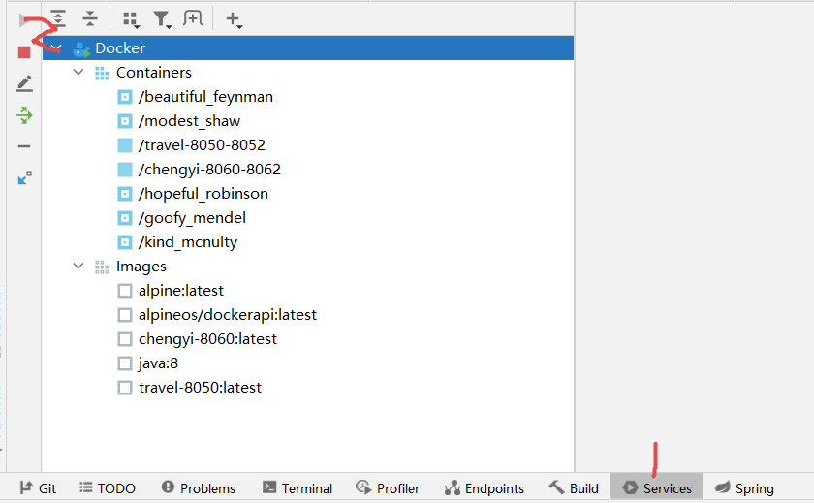Screen dimensions: 814x503
Task: Click Expand All in Services toolbar
Action: 59,18
